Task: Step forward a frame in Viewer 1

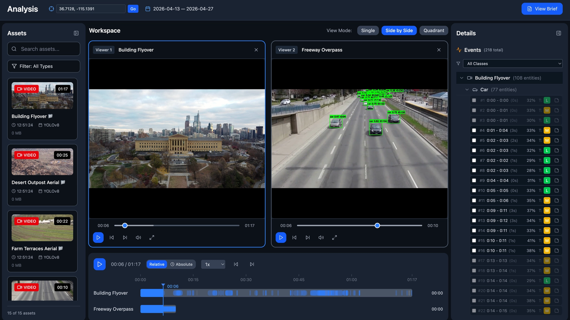Action: [125, 238]
